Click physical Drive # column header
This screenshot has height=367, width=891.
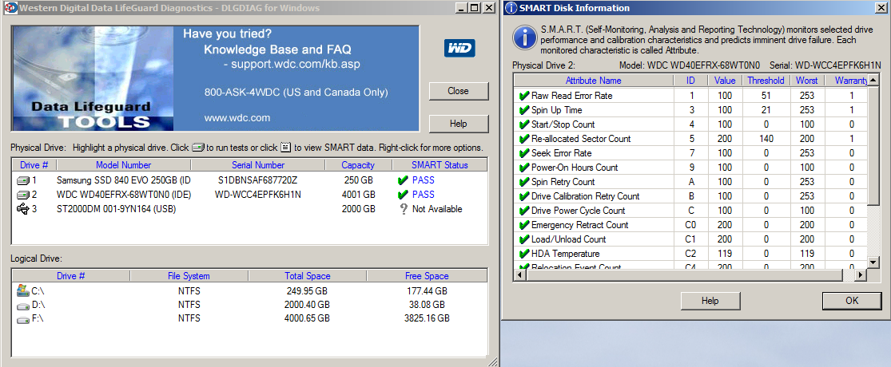[34, 165]
